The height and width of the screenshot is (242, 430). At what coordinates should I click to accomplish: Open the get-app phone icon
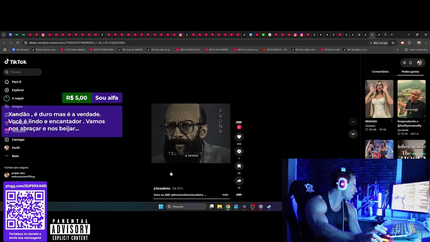411,63
